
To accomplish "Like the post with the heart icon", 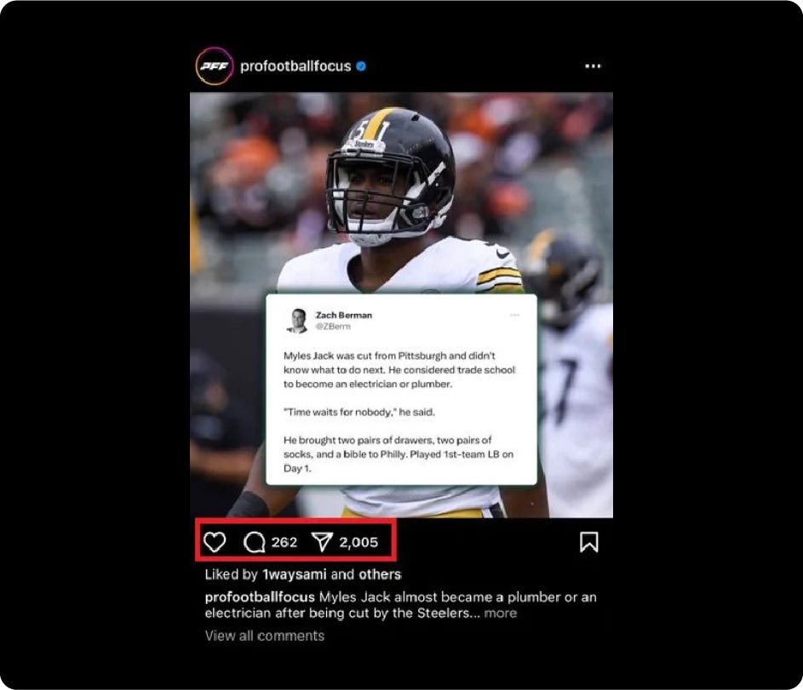I will coord(215,542).
